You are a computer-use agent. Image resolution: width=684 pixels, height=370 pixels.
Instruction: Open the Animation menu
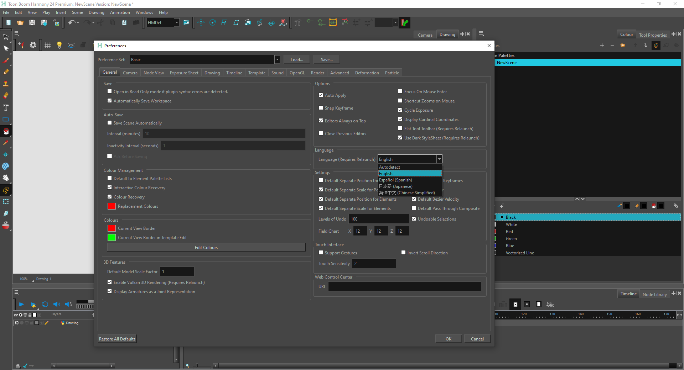pyautogui.click(x=120, y=12)
